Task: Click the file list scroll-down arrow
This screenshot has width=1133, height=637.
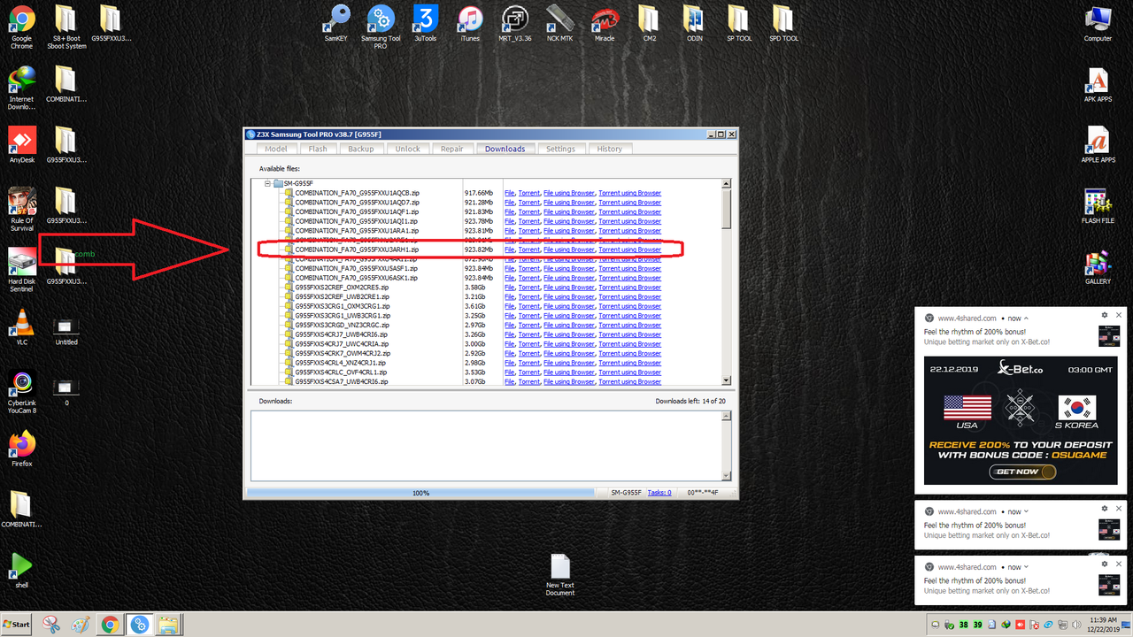Action: point(727,381)
